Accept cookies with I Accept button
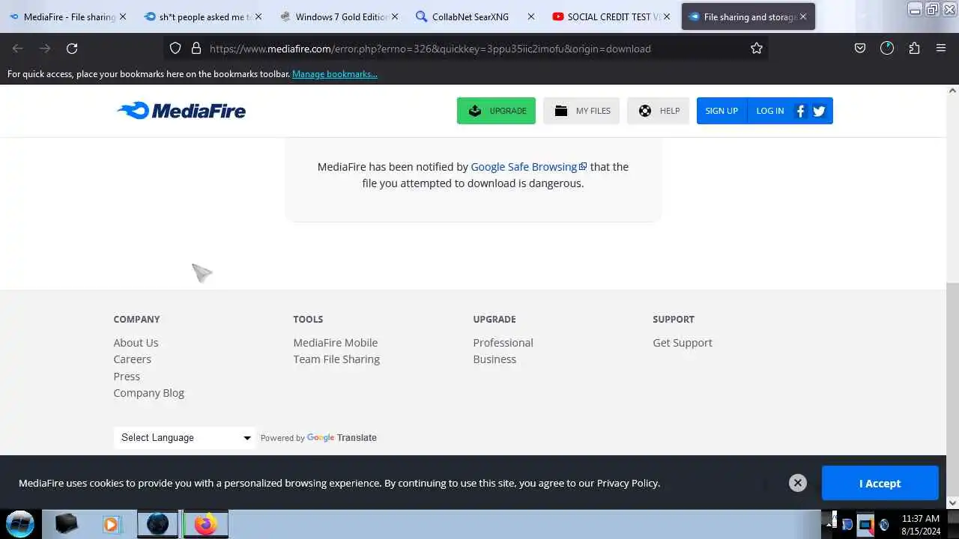959x539 pixels. [880, 483]
